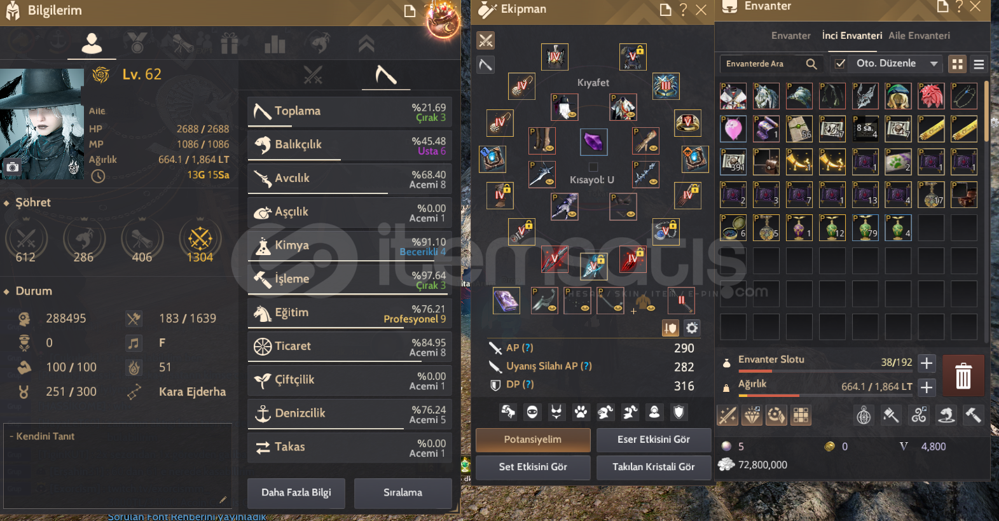The width and height of the screenshot is (999, 521).
Task: Click the profile portrait camera icon
Action: click(x=12, y=167)
